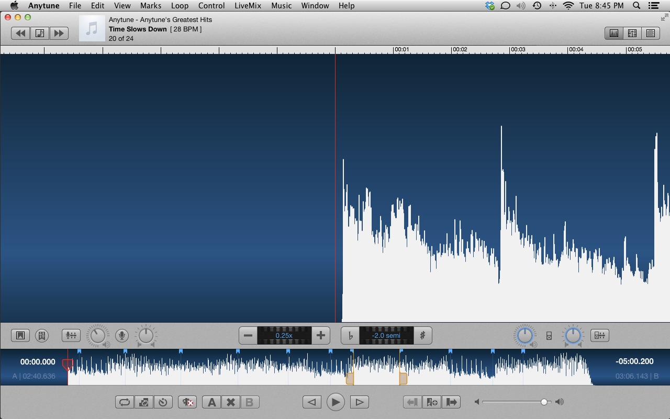Jump to the previous mark
670x419 pixels.
point(412,402)
